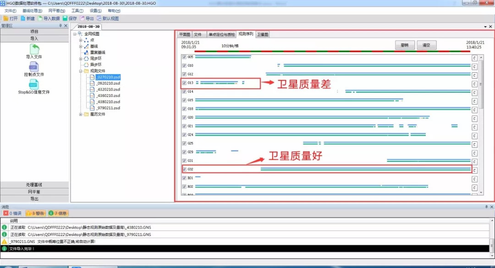Click the 导入文件 import file icon
The width and height of the screenshot is (495, 268).
point(34,49)
